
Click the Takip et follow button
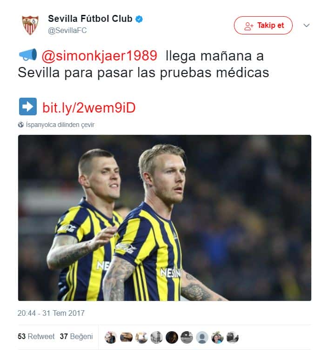[263, 25]
